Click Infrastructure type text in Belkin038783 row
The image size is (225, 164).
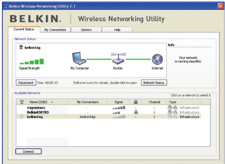pos(189,112)
